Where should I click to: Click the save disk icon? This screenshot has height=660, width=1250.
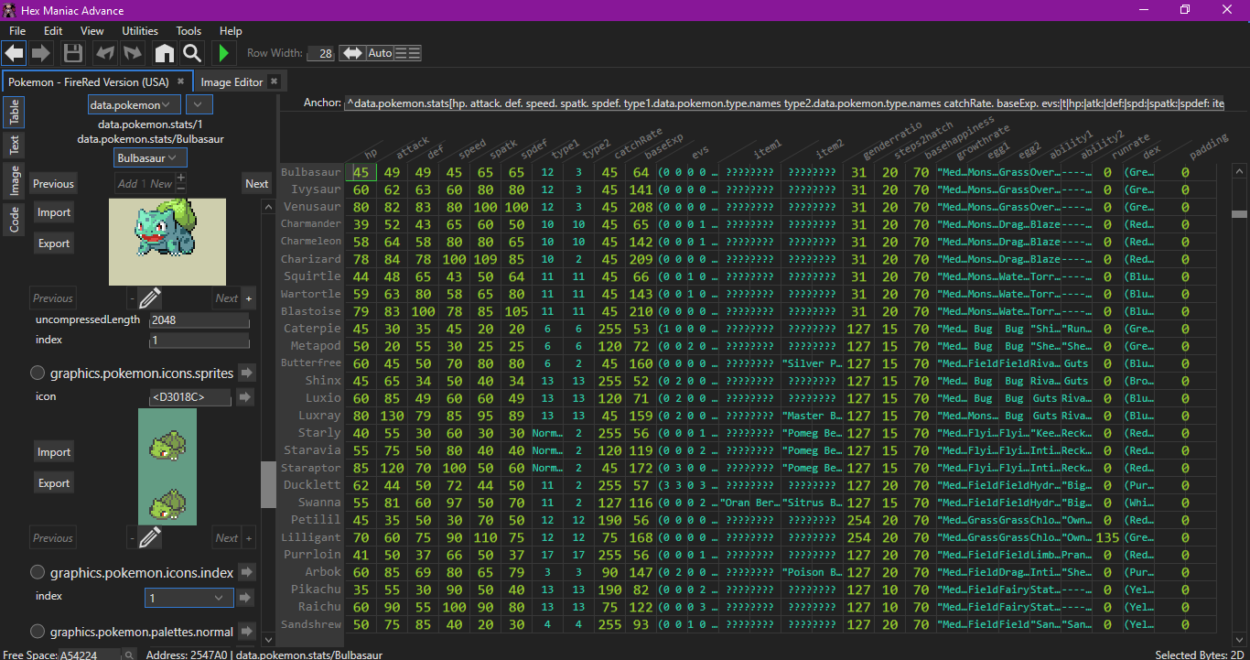click(73, 53)
